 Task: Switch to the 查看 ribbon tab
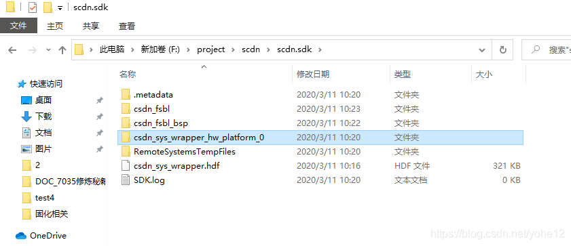tap(127, 26)
